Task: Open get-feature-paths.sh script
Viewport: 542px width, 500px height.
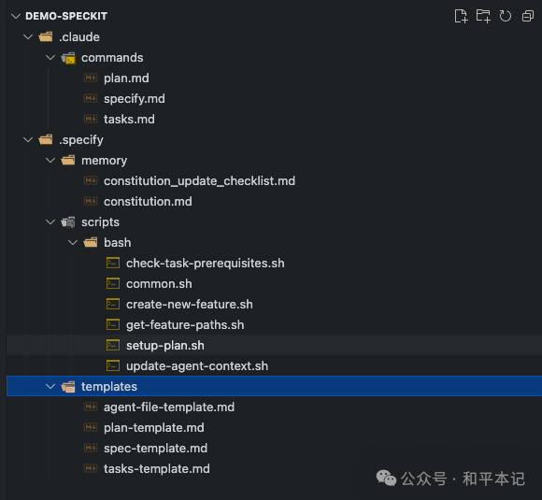Action: coord(185,325)
